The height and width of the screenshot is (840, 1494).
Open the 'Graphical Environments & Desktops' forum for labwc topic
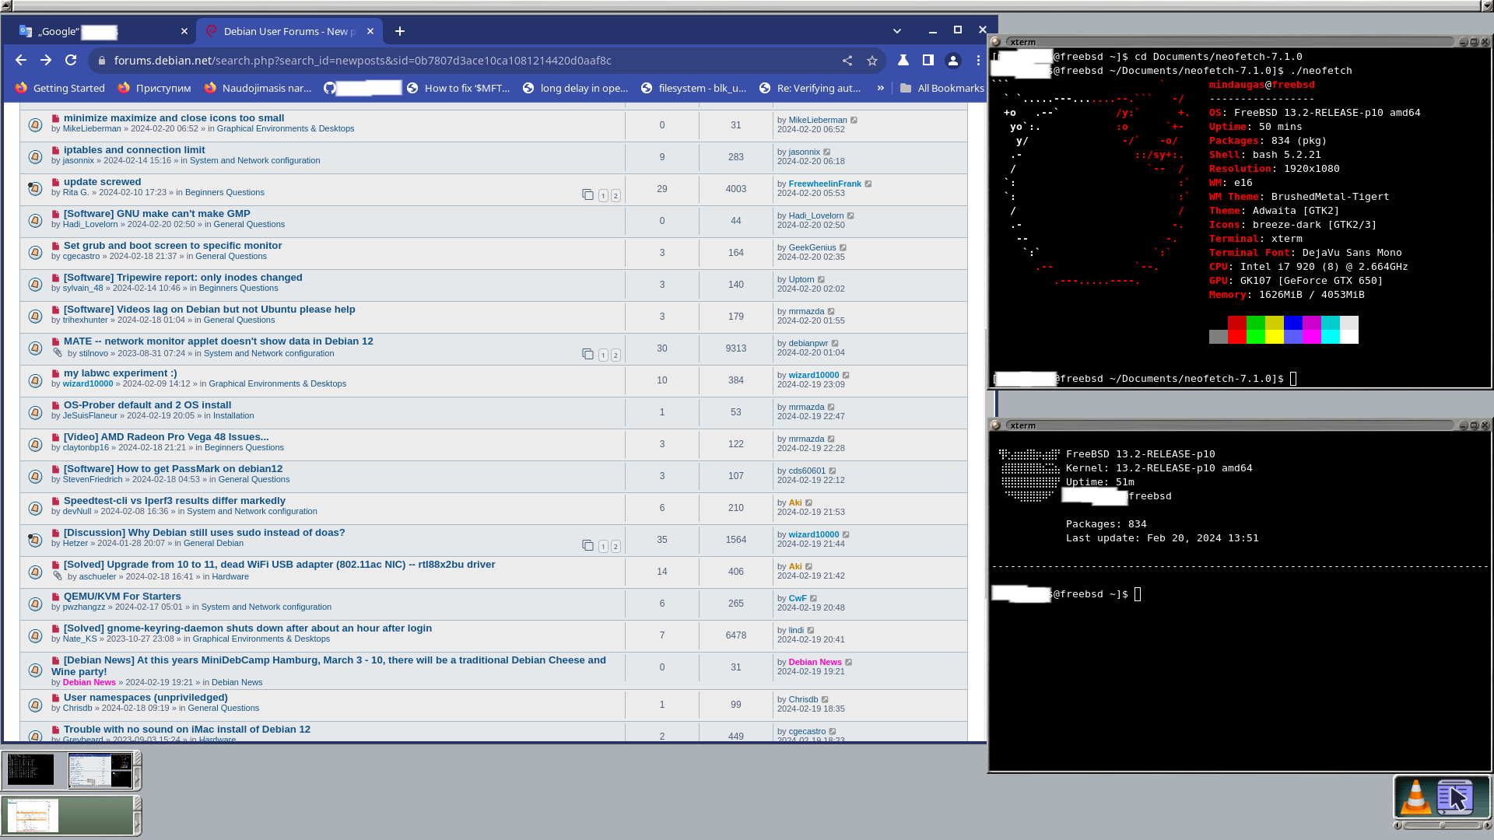(277, 384)
